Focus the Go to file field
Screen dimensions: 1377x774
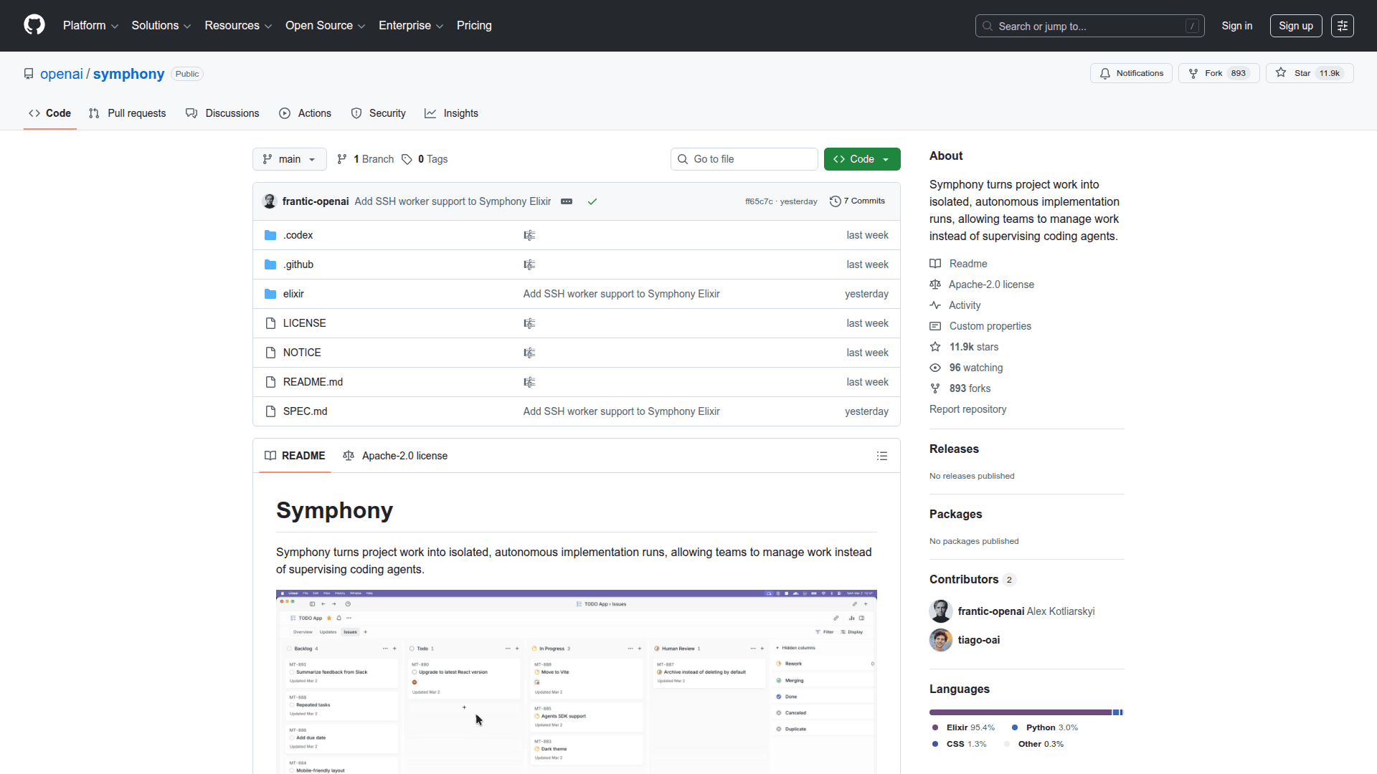tap(744, 159)
